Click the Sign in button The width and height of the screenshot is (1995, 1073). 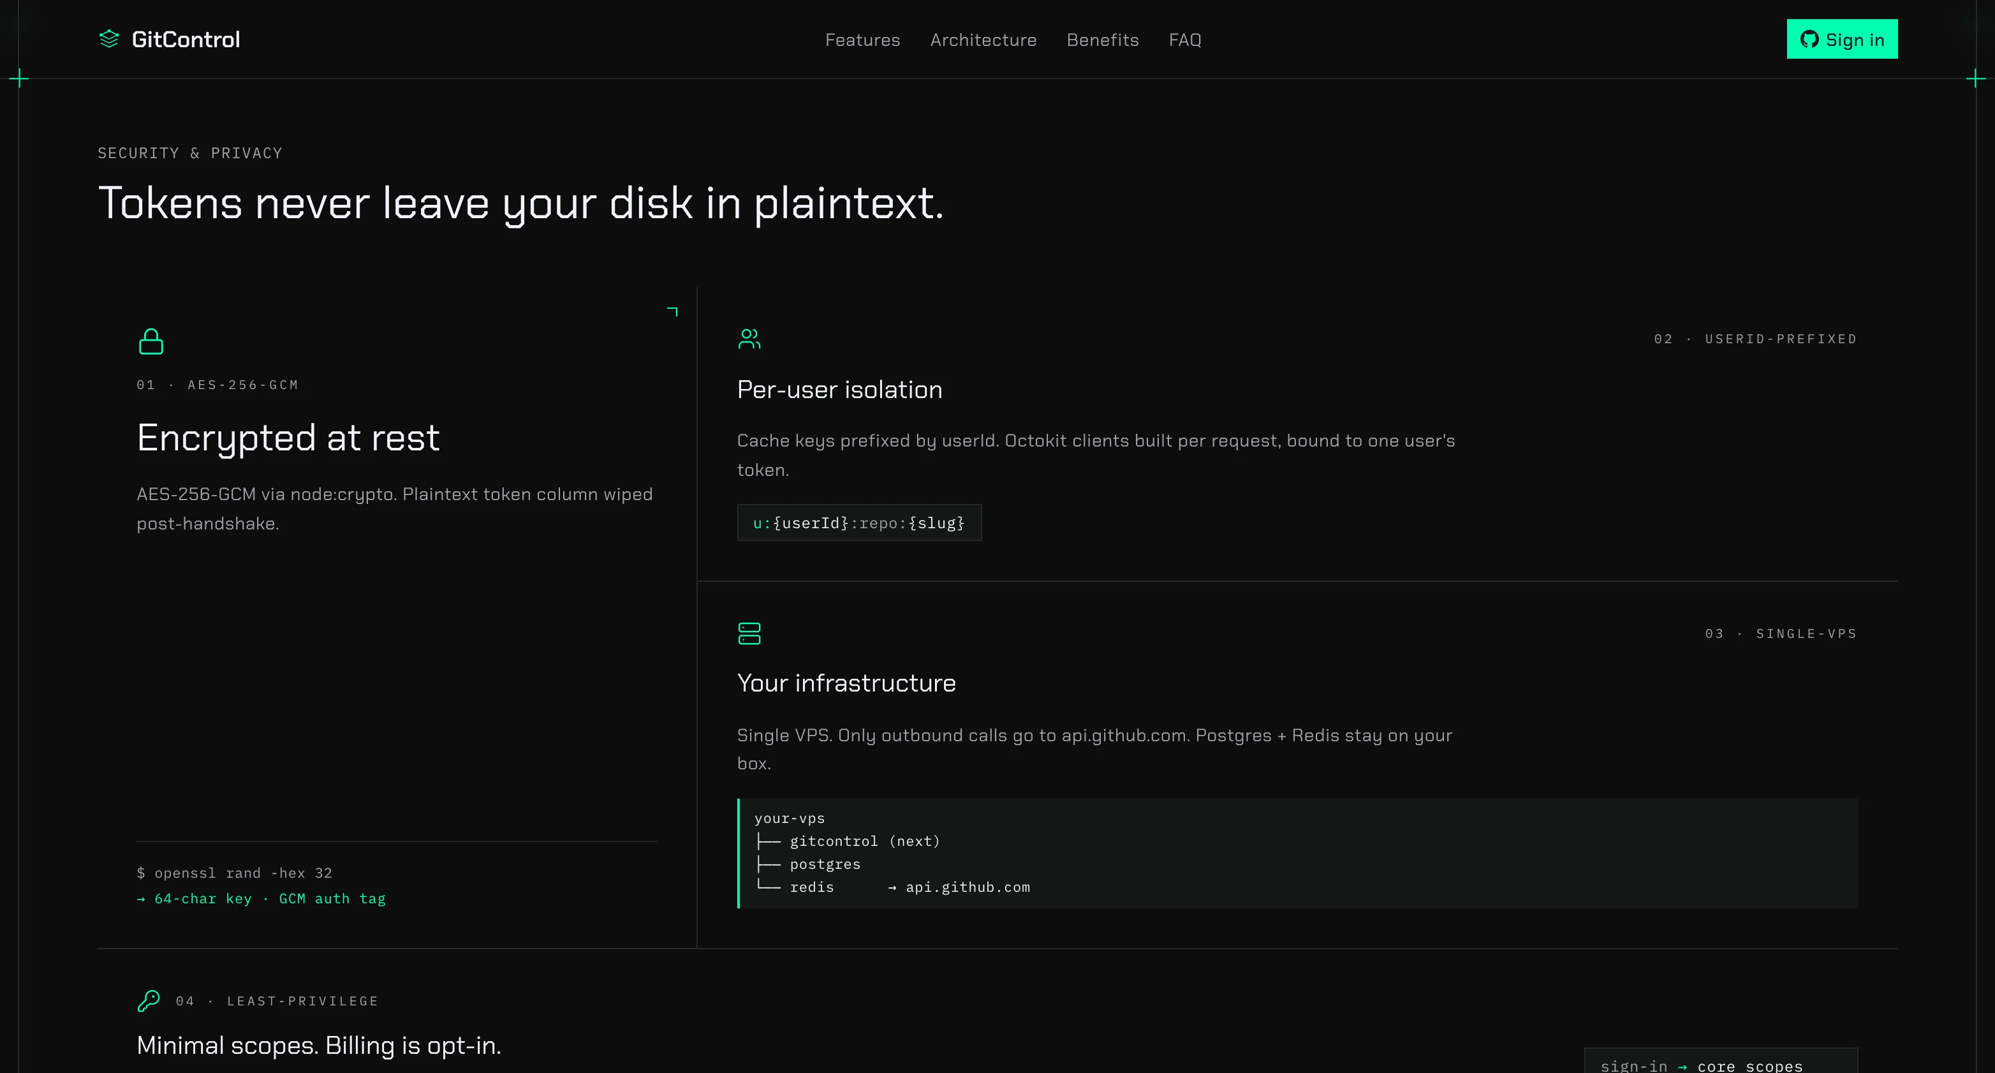coord(1842,39)
